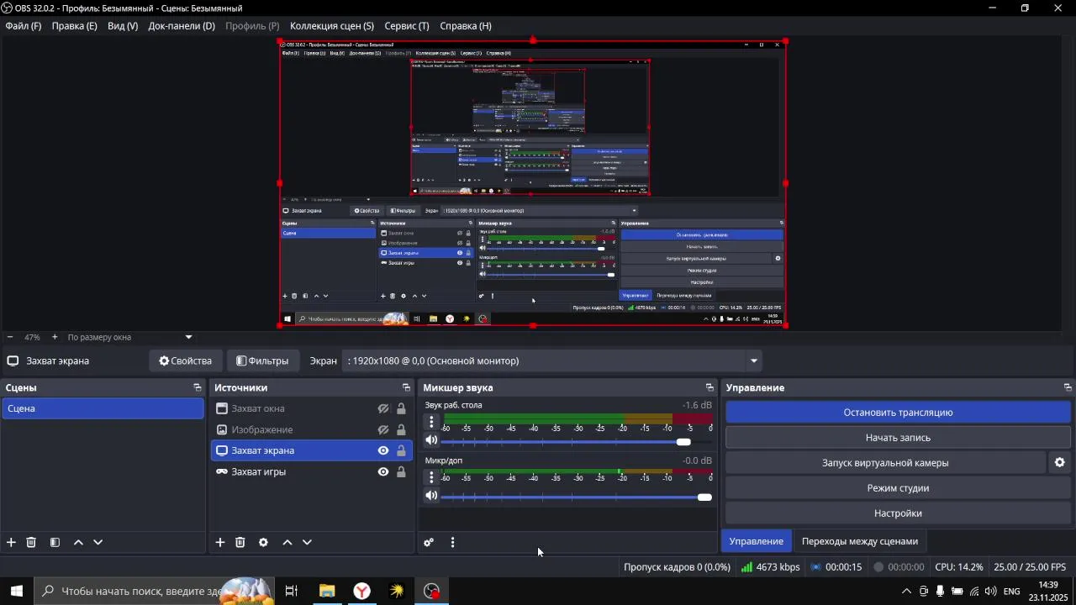This screenshot has height=605, width=1076.
Task: Move scene down arrow in Scenes panel
Action: [98, 543]
